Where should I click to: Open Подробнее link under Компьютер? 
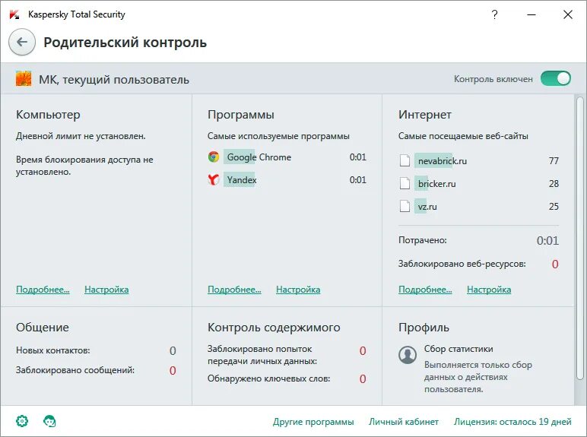(x=43, y=290)
